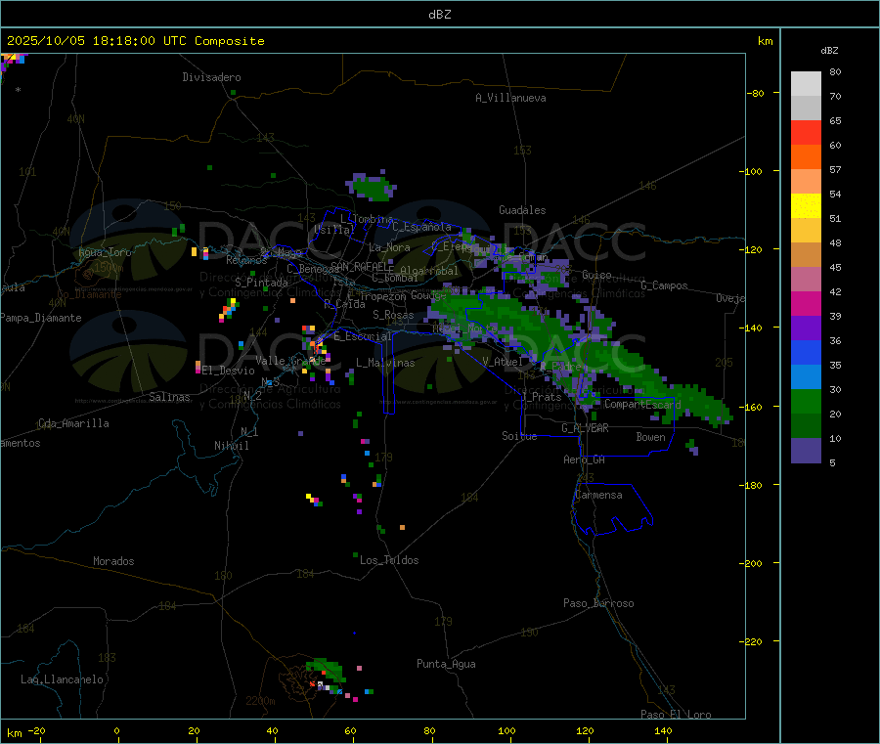Click the Lag.Llancanelo label

[x=63, y=679]
